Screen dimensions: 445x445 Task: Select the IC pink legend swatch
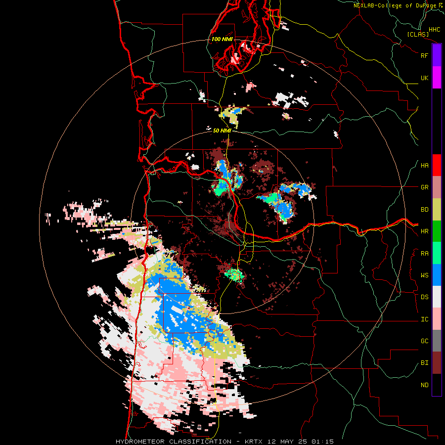[437, 319]
